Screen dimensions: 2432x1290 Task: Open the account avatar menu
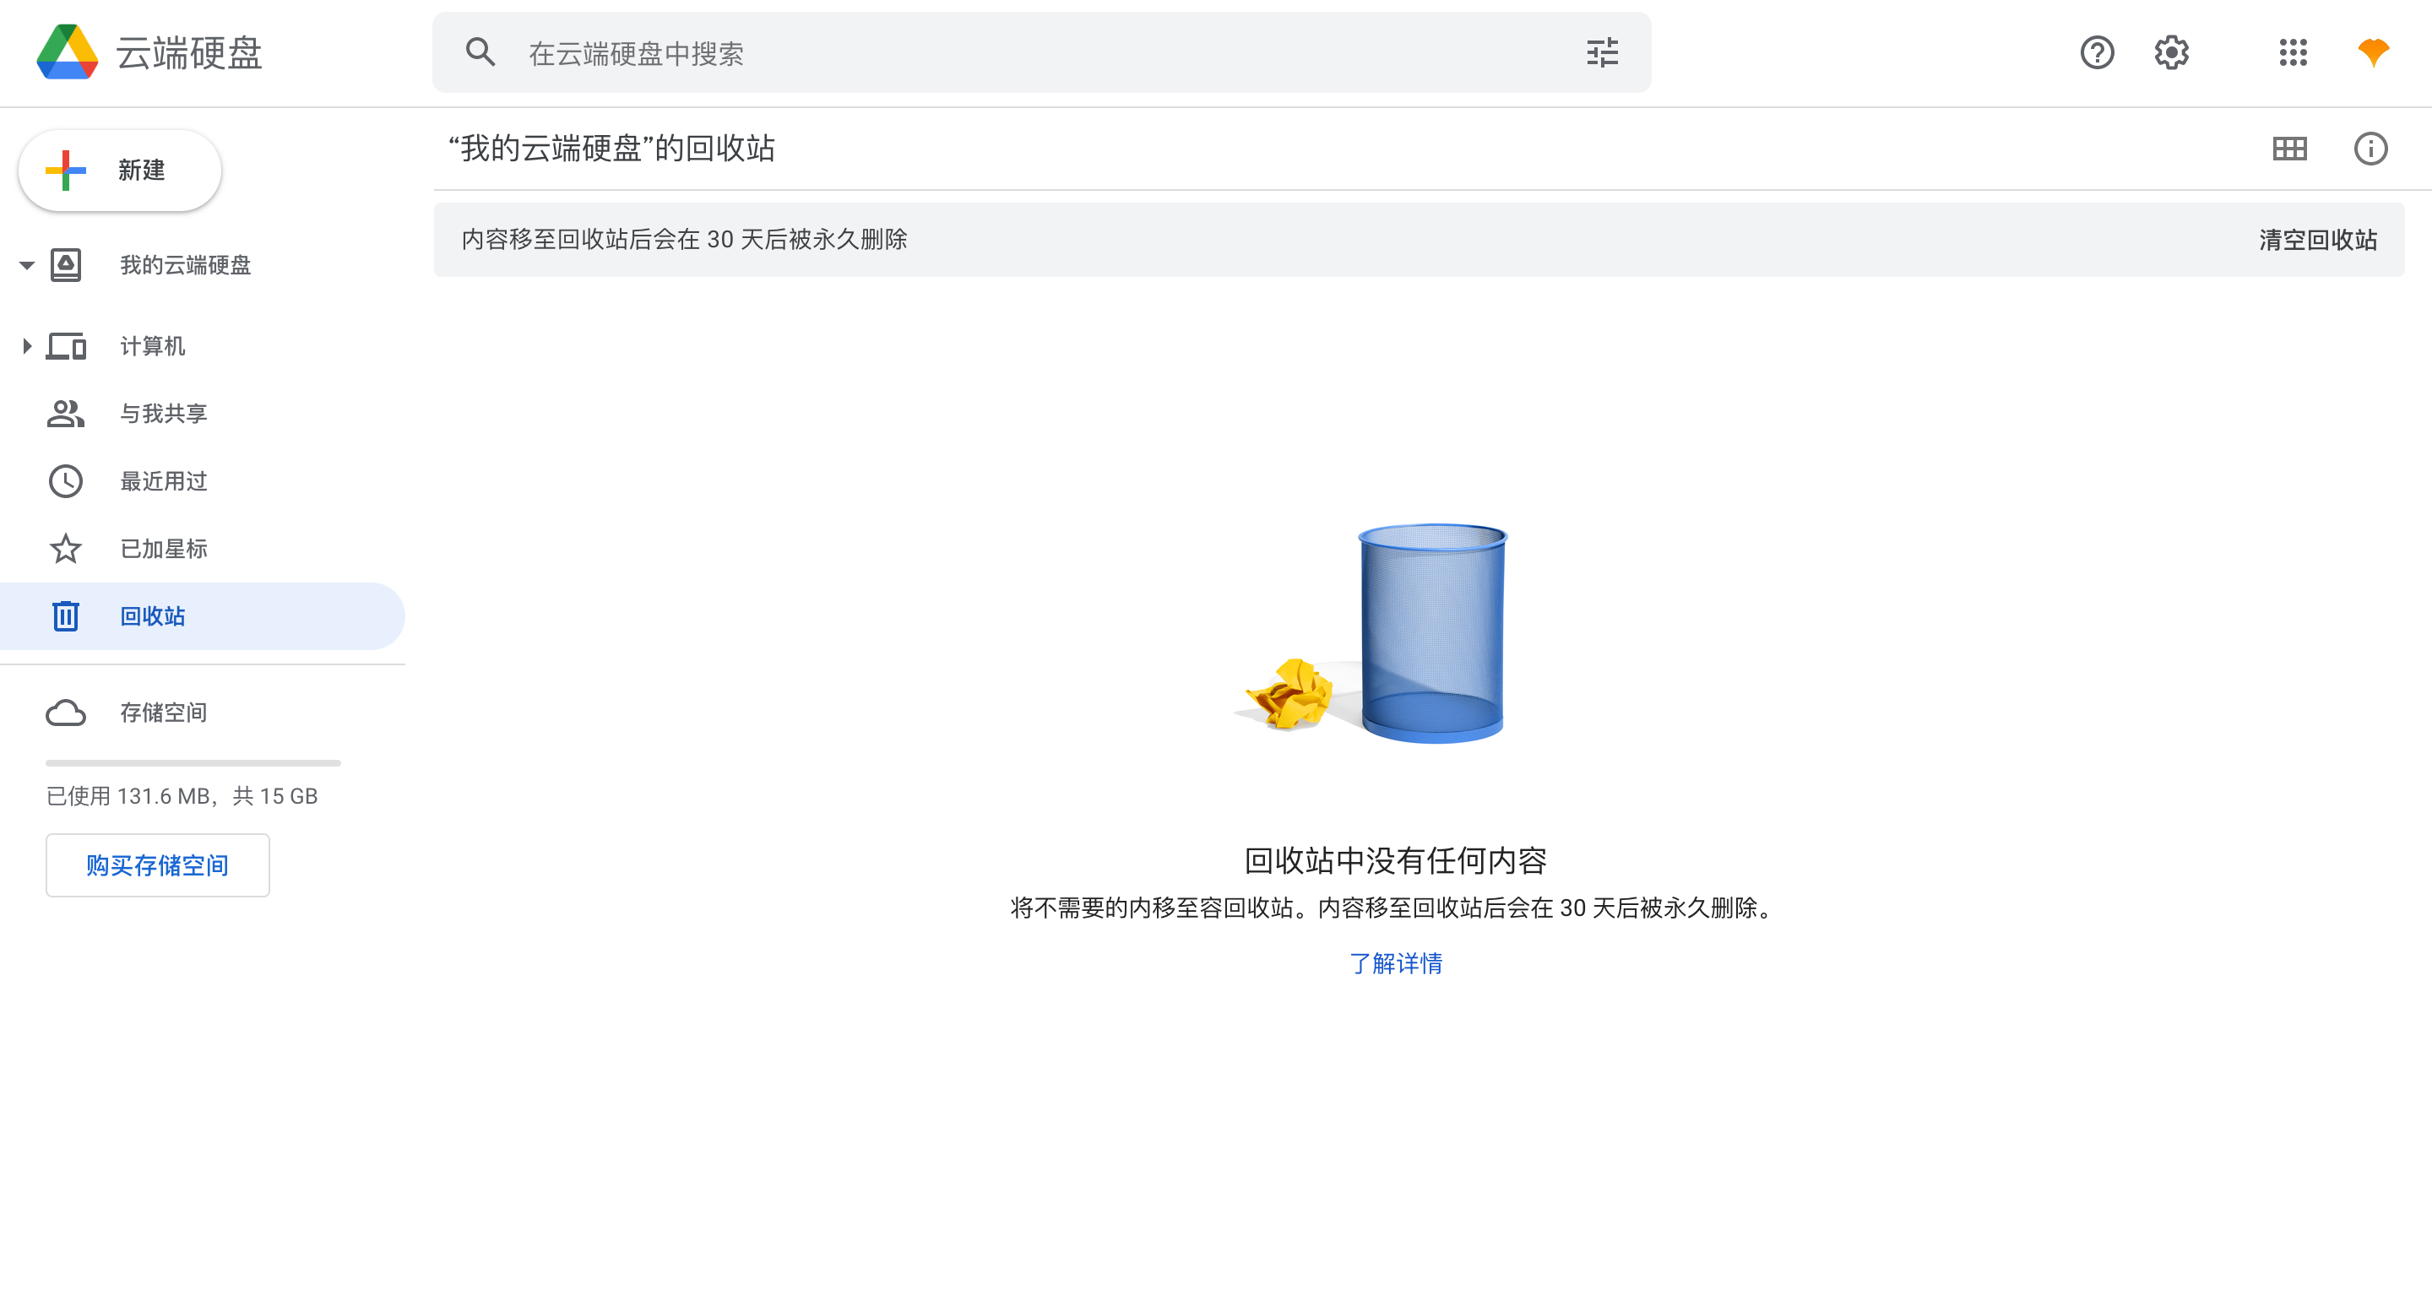(2373, 53)
